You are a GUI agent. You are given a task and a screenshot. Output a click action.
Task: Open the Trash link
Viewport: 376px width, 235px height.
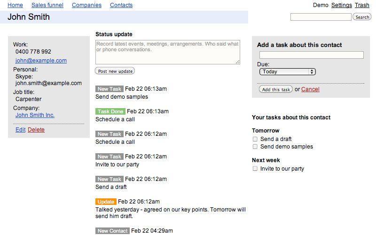point(362,5)
